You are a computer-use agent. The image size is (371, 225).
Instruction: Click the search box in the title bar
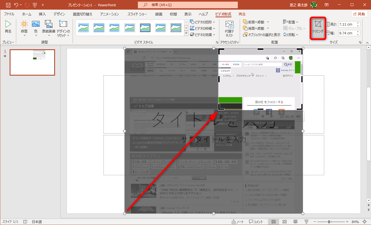click(188, 5)
